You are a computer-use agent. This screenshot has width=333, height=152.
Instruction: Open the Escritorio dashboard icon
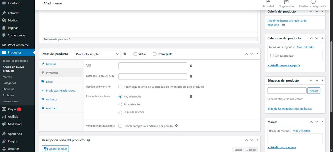click(4, 3)
